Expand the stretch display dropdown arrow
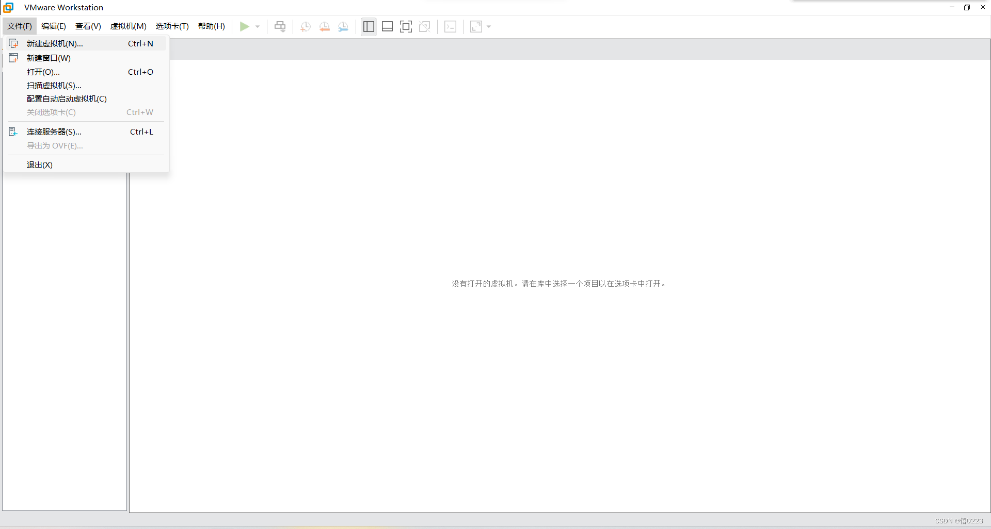Screen dimensions: 991x529 tap(489, 27)
